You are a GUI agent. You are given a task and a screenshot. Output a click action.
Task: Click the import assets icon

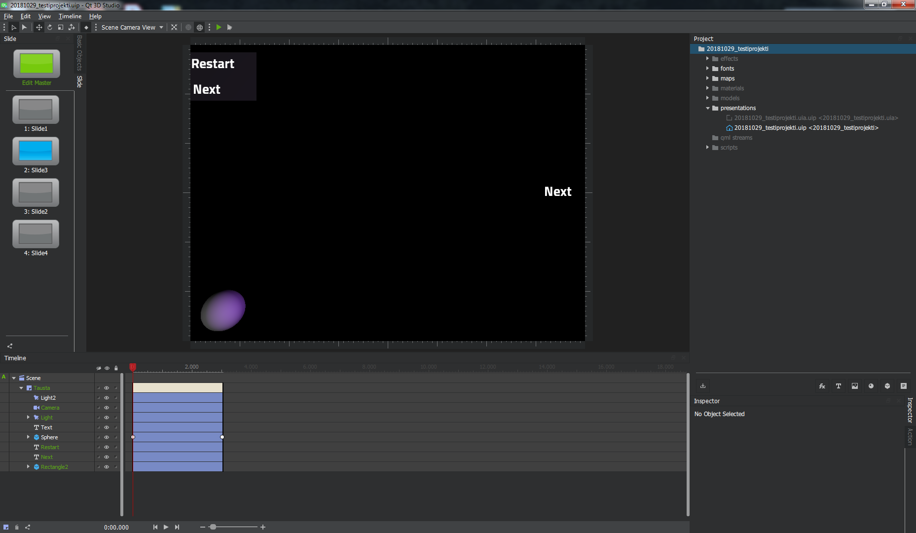[703, 386]
